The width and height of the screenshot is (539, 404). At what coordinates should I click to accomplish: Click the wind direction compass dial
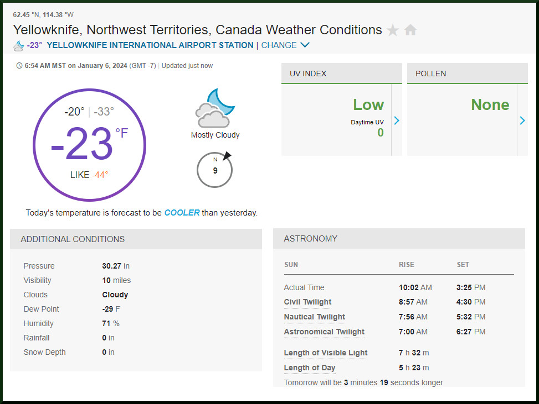pos(215,170)
